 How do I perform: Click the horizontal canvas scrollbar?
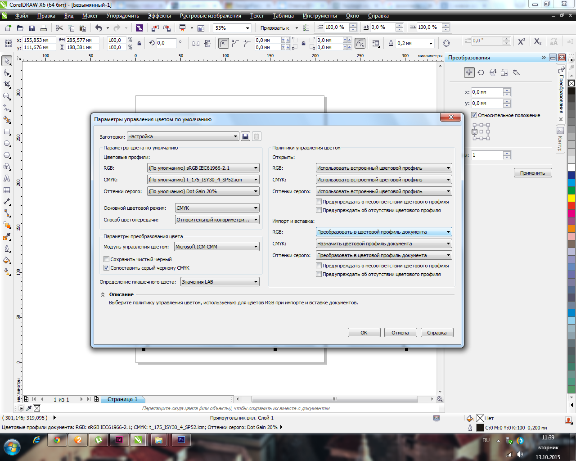334,399
